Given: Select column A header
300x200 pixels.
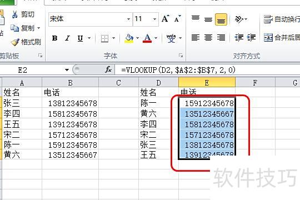Looking at the screenshot, I should tap(22, 83).
